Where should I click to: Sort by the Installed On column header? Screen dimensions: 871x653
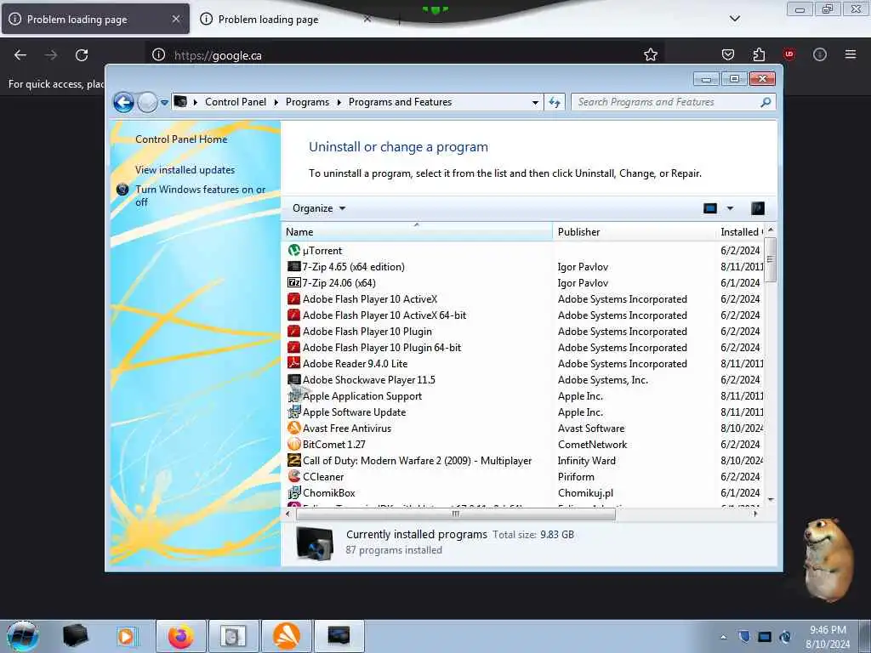click(x=741, y=231)
